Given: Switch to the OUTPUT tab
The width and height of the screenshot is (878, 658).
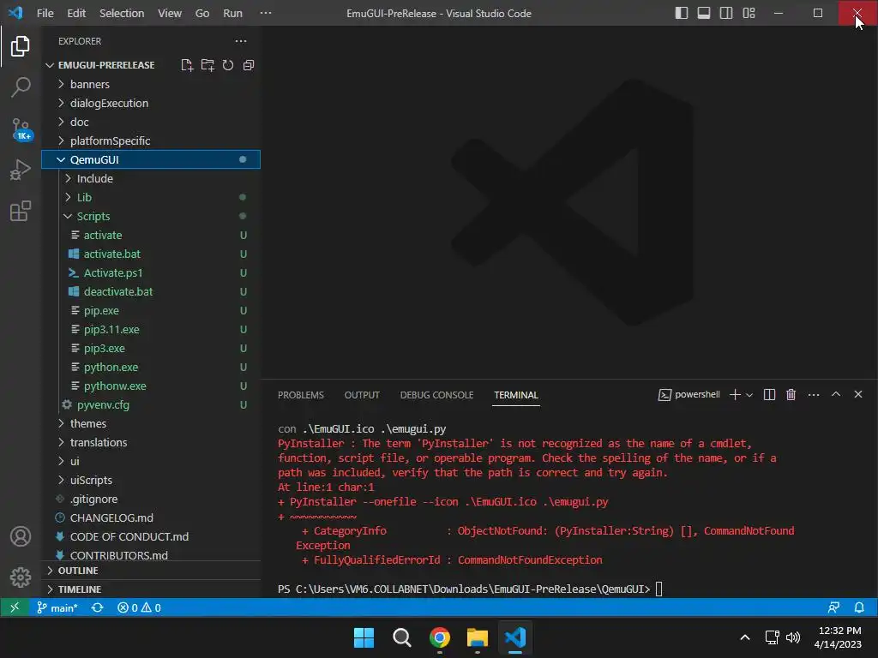Looking at the screenshot, I should [362, 395].
